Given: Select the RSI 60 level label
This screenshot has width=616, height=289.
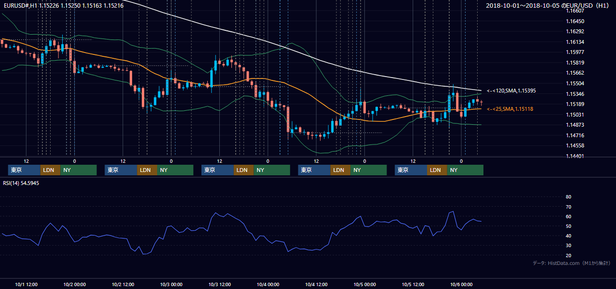Looking at the screenshot, I should coord(568,216).
